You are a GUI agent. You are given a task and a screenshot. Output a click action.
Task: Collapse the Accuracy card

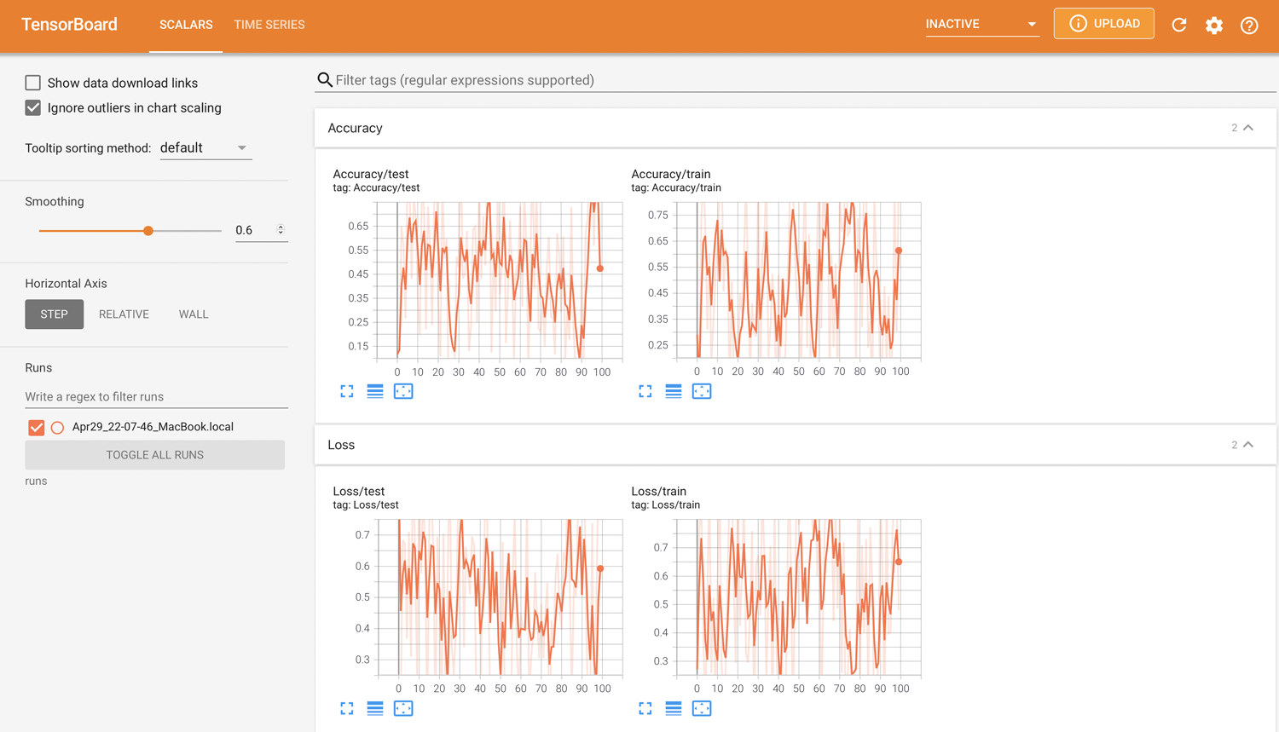click(1247, 126)
